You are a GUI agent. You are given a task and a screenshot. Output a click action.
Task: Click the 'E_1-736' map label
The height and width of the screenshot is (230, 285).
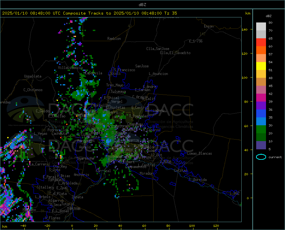point(196,41)
